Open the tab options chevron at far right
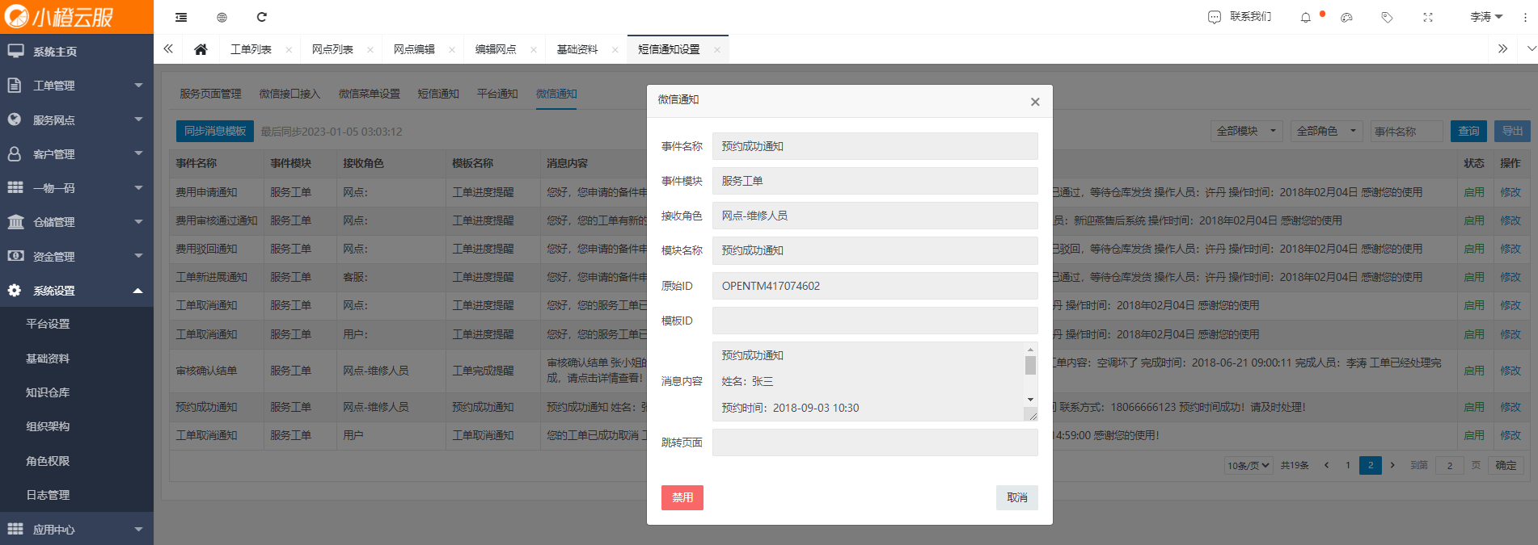The height and width of the screenshot is (545, 1538). [x=1531, y=48]
